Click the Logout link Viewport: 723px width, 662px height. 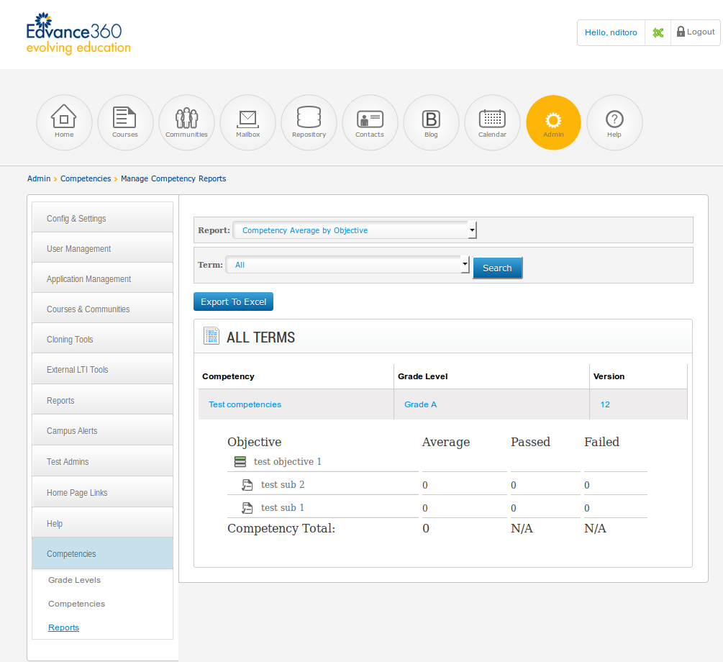pyautogui.click(x=696, y=32)
